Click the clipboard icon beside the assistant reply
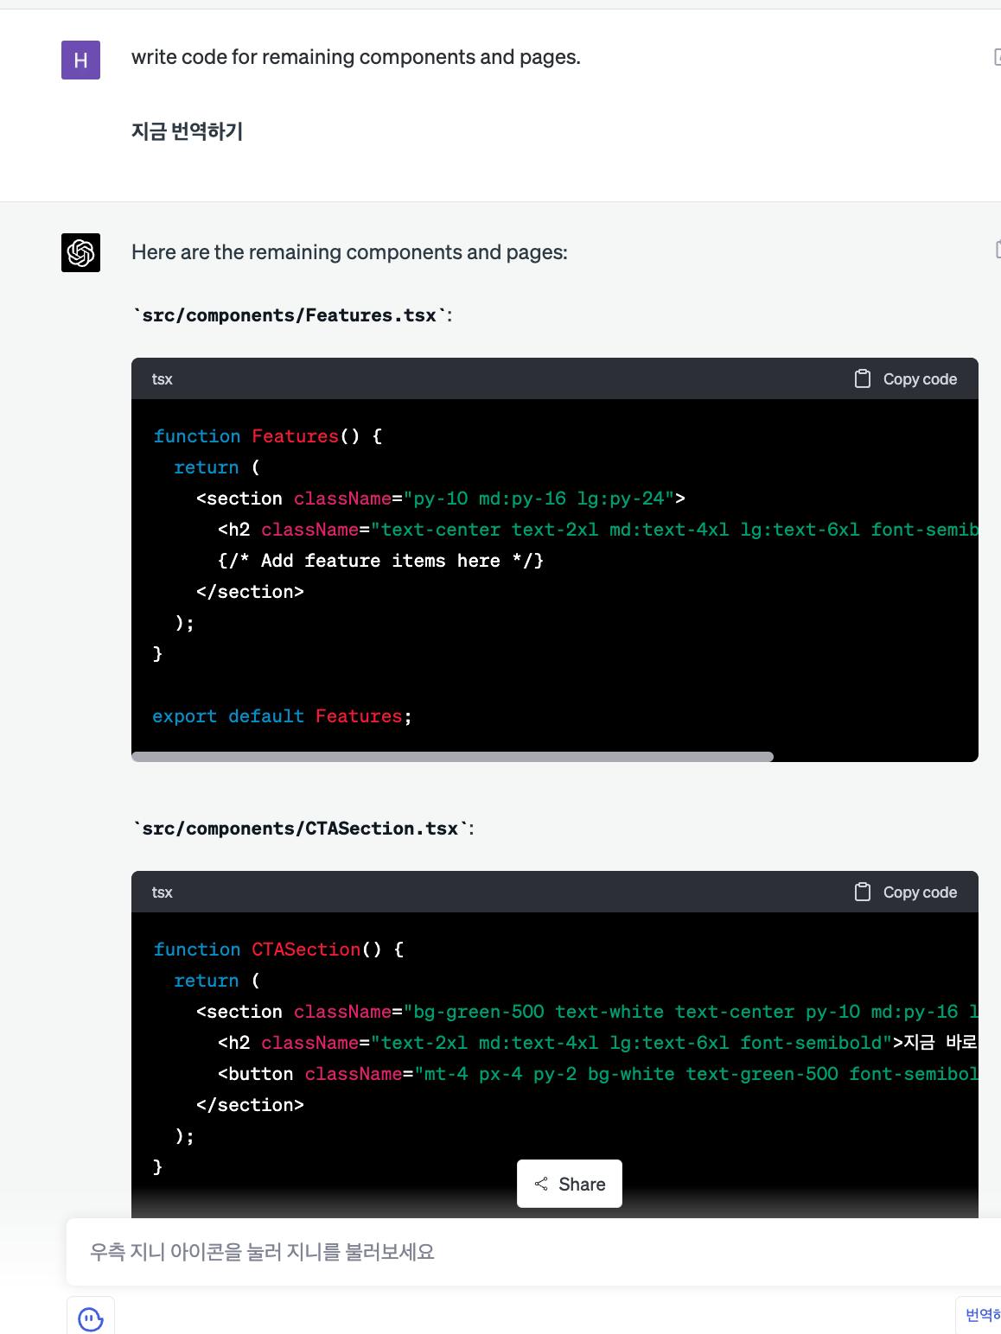Screen dimensions: 1001x1334 [x=998, y=249]
